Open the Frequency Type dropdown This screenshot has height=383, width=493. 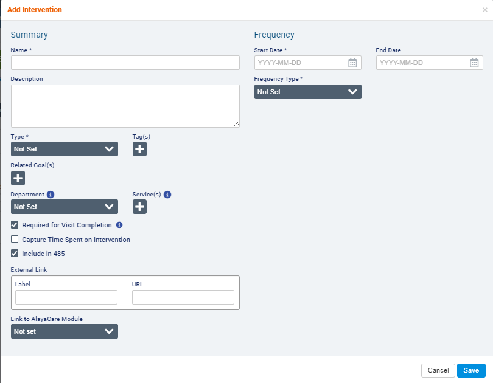(x=308, y=92)
